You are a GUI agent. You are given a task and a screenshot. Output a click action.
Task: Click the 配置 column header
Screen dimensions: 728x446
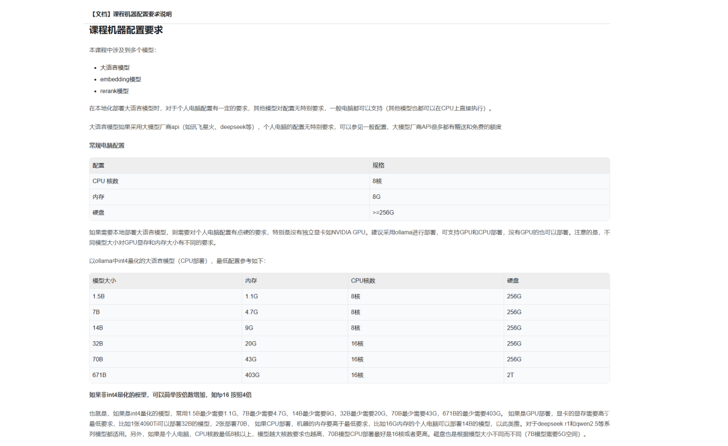98,165
